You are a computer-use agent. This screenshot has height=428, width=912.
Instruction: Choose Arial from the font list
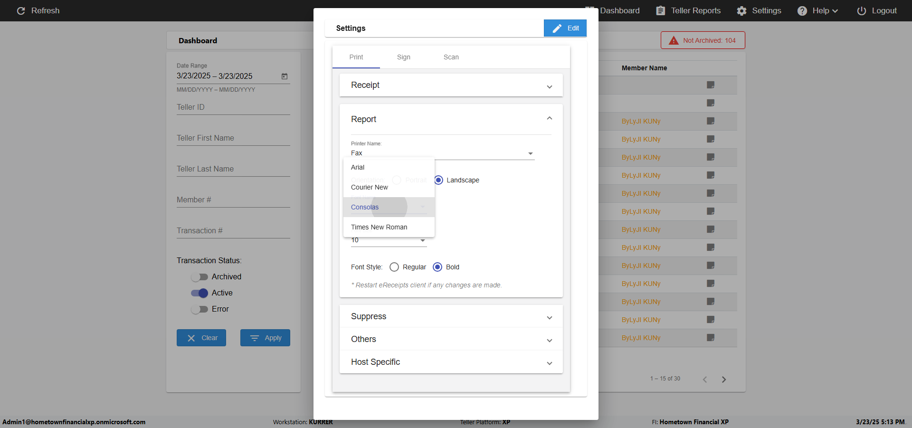[x=389, y=167]
